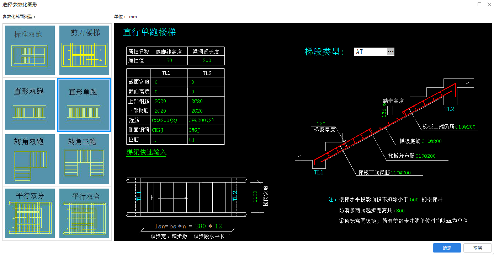This screenshot has height=255, width=494.
Task: Edit the step count value 12
Action: click(x=218, y=226)
